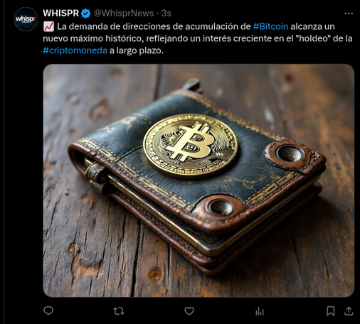Click the 'a largo plazo.' ending text
The width and height of the screenshot is (360, 324).
137,50
